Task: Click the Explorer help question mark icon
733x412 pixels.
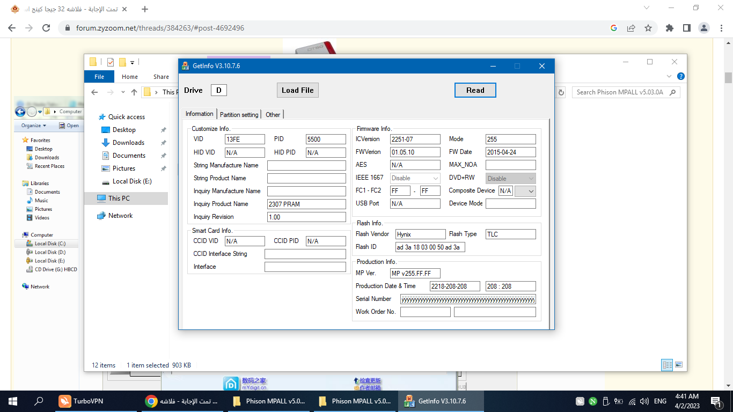Action: point(680,77)
